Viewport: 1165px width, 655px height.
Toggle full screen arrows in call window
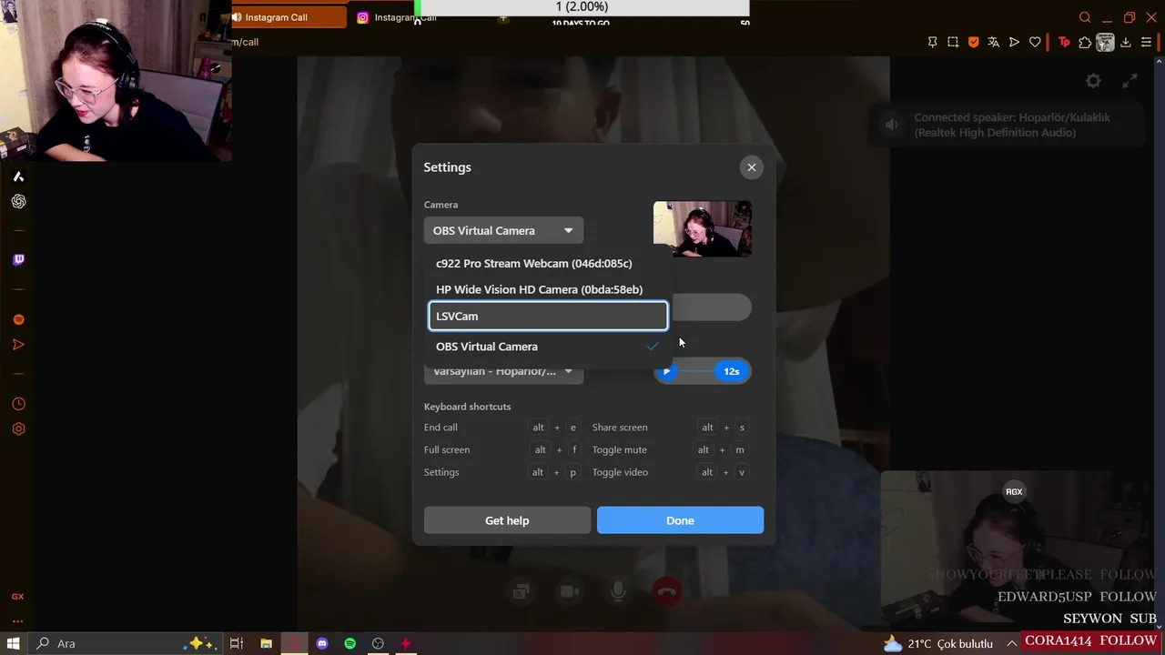[1130, 81]
